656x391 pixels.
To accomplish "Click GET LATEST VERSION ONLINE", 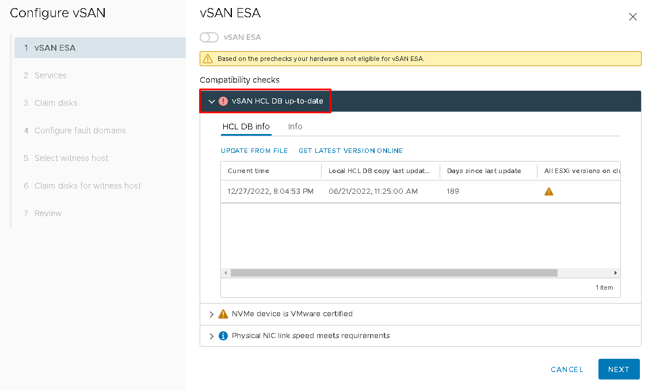I will pyautogui.click(x=350, y=150).
